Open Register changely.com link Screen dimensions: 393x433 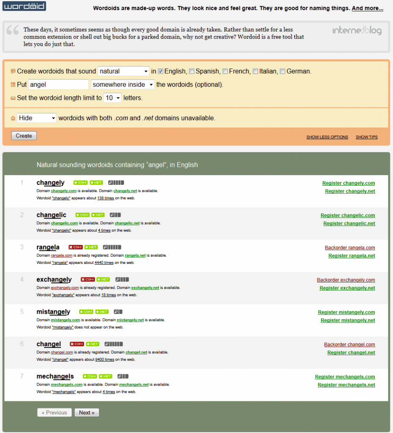pos(348,183)
